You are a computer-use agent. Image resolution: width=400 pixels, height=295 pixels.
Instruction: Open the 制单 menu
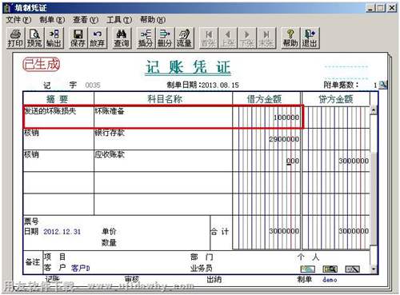(52, 19)
